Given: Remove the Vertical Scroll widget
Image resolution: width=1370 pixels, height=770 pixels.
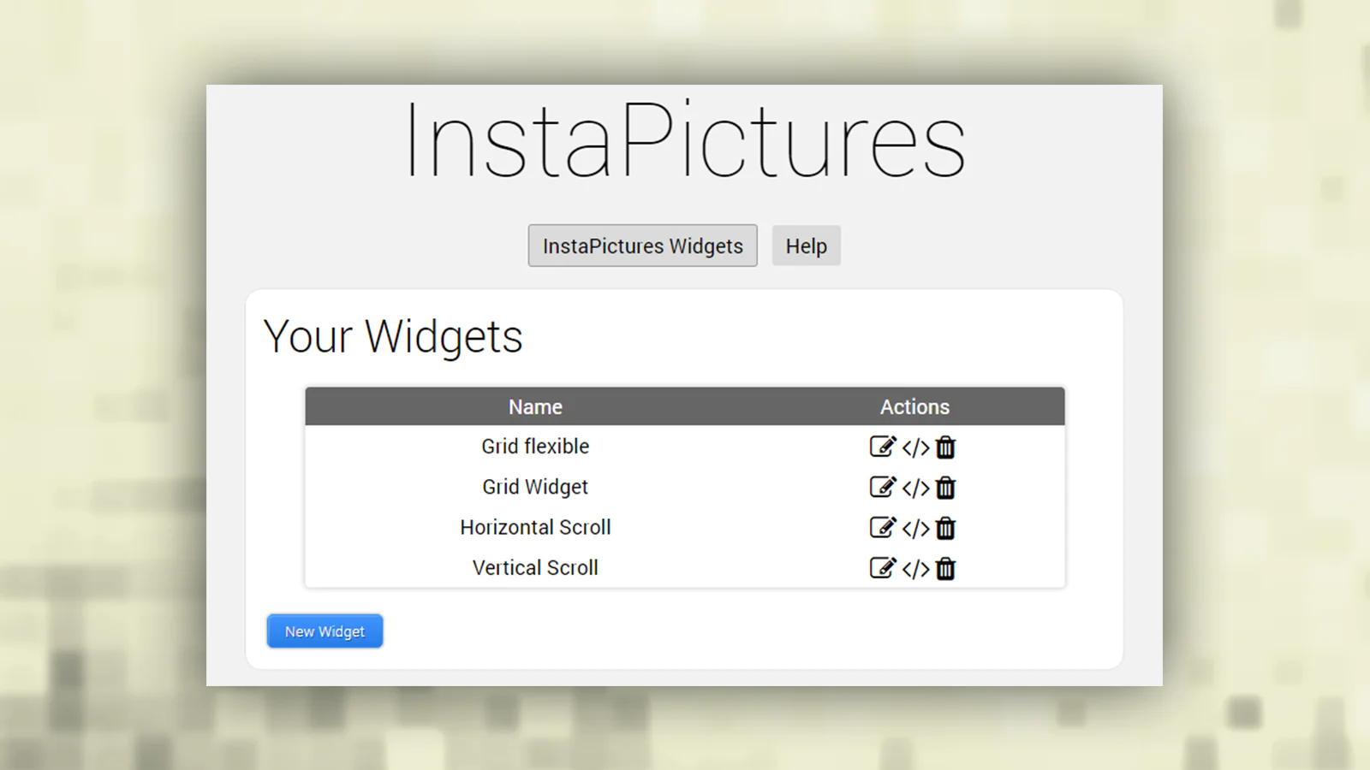Looking at the screenshot, I should (x=945, y=568).
